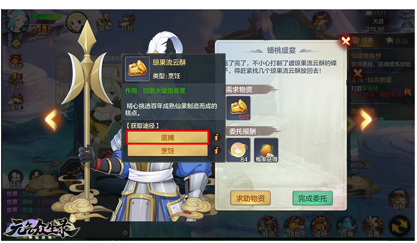Open the 背包 backpack icon
The height and width of the screenshot is (243, 417).
click(x=398, y=199)
